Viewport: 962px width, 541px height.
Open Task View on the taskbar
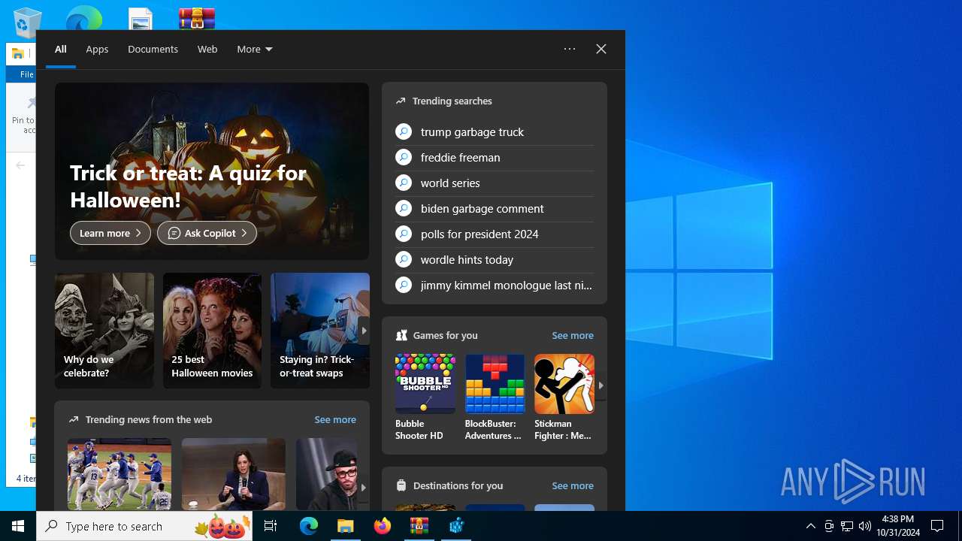coord(271,526)
